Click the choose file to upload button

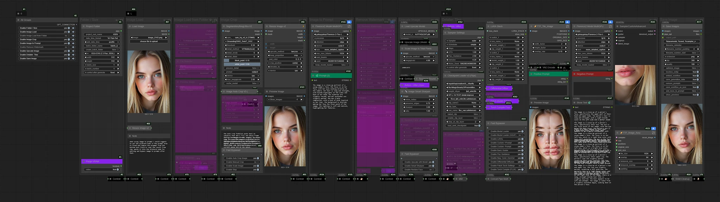[x=149, y=41]
